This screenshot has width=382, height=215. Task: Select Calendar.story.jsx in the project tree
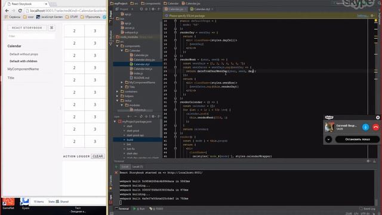pos(142,60)
